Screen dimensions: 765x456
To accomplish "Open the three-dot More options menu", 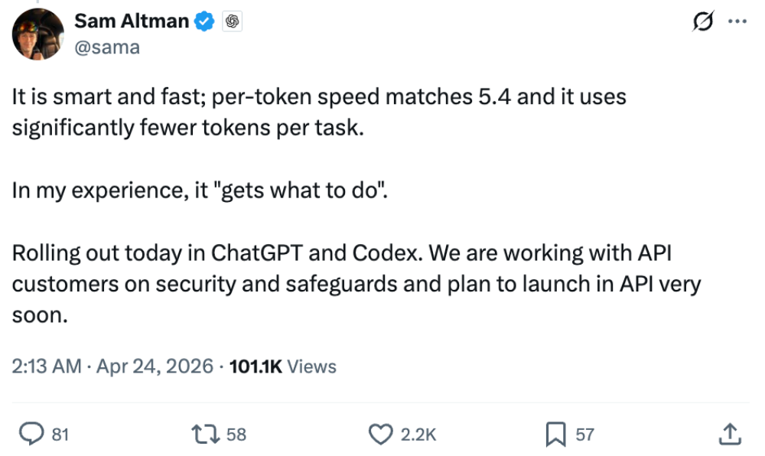I will coord(736,22).
